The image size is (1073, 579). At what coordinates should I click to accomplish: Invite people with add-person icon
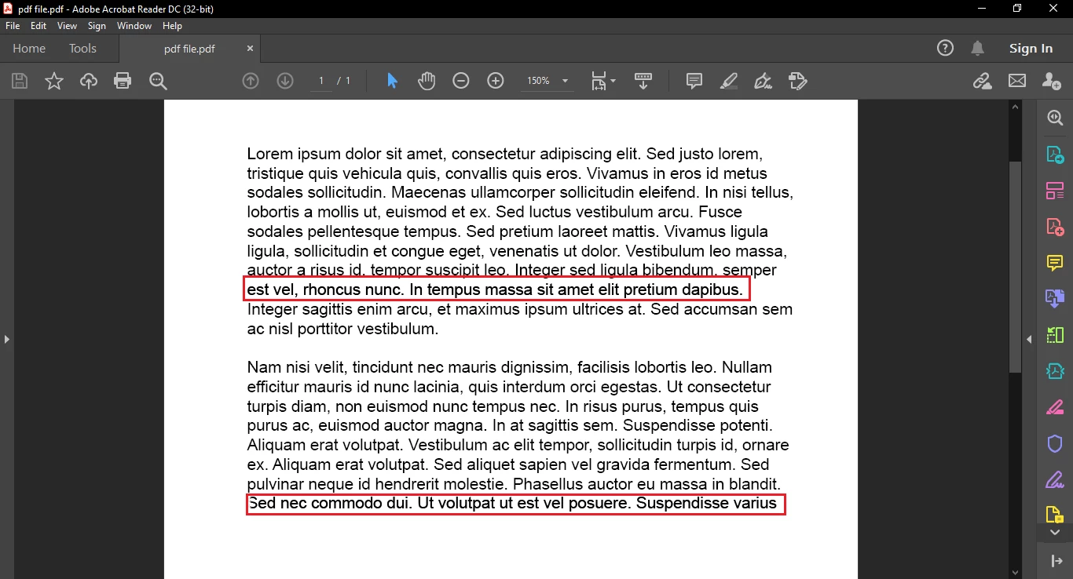click(x=1052, y=81)
